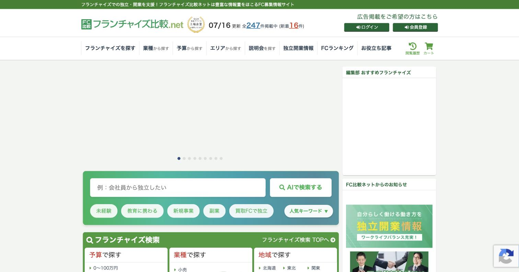Viewport: 519px width, 272px height.
Task: Go to second carousel slide dot
Action: [x=184, y=158]
